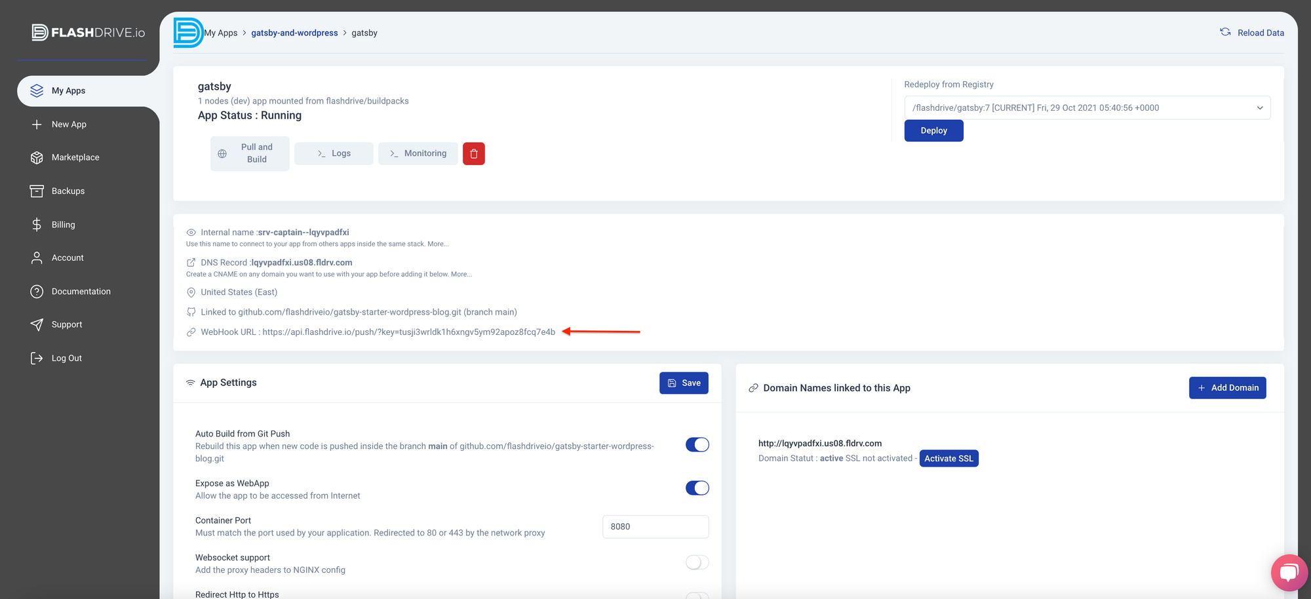The image size is (1311, 599).
Task: Click the Container Port input field
Action: (x=655, y=527)
